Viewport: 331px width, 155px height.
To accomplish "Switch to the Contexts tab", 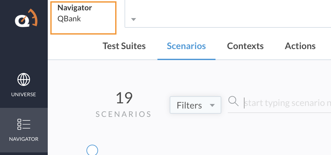I will tap(245, 46).
